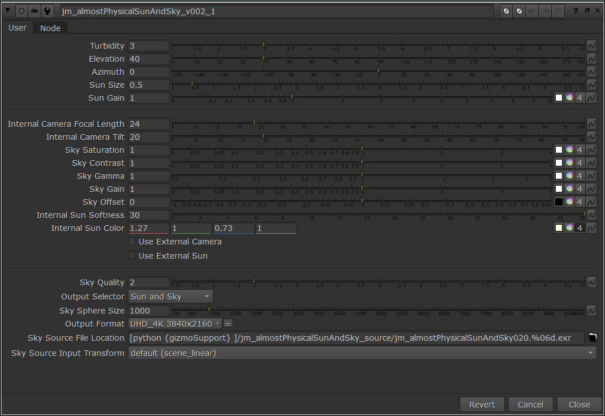Click the file browser icon for Sky Source

pyautogui.click(x=592, y=338)
